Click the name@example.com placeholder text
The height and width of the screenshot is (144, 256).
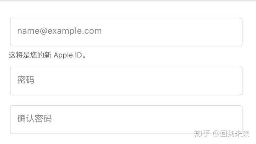59,31
